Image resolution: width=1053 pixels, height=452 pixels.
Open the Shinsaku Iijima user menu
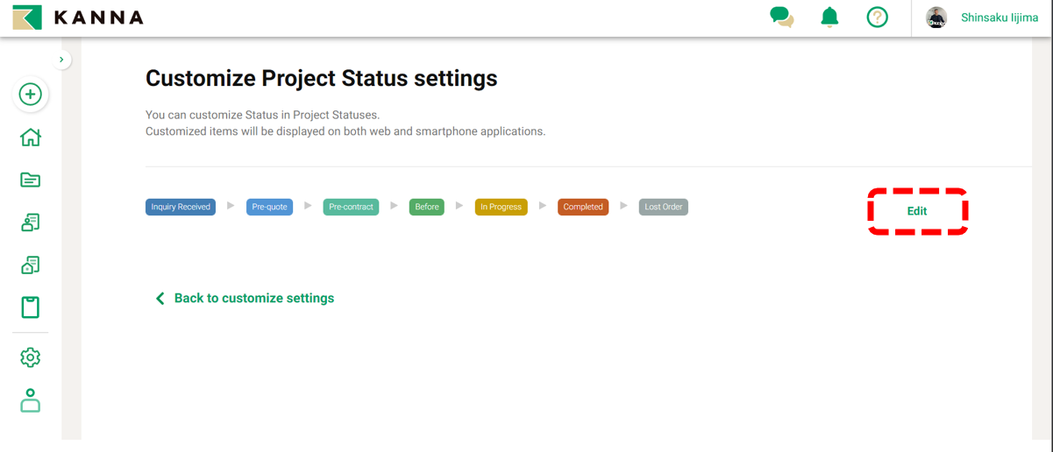1000,18
